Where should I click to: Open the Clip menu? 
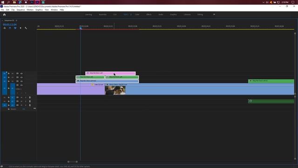coord(13,10)
